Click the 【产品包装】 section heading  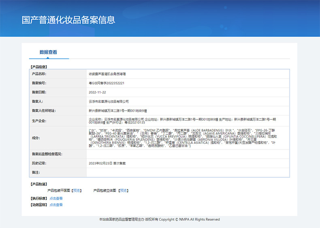coord(39,184)
